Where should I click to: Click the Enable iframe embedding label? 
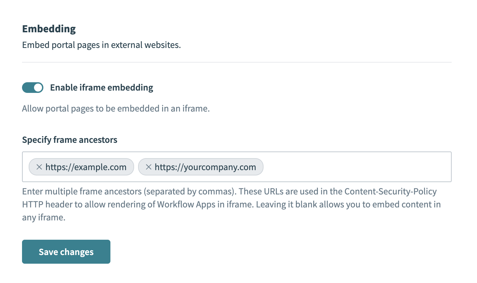pyautogui.click(x=101, y=87)
